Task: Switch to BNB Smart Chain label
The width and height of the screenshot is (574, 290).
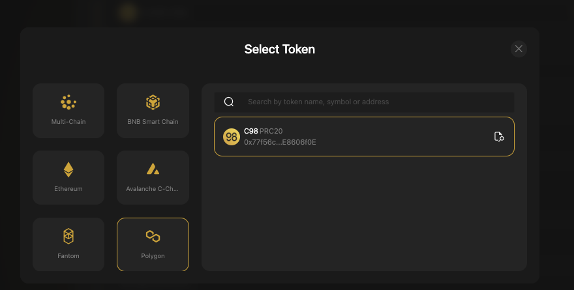Action: click(153, 122)
